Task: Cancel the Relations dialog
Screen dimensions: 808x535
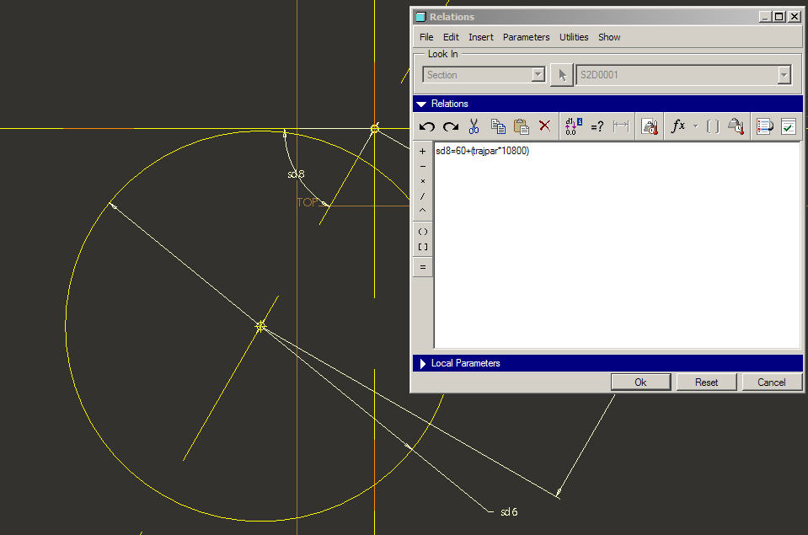Action: pyautogui.click(x=772, y=382)
